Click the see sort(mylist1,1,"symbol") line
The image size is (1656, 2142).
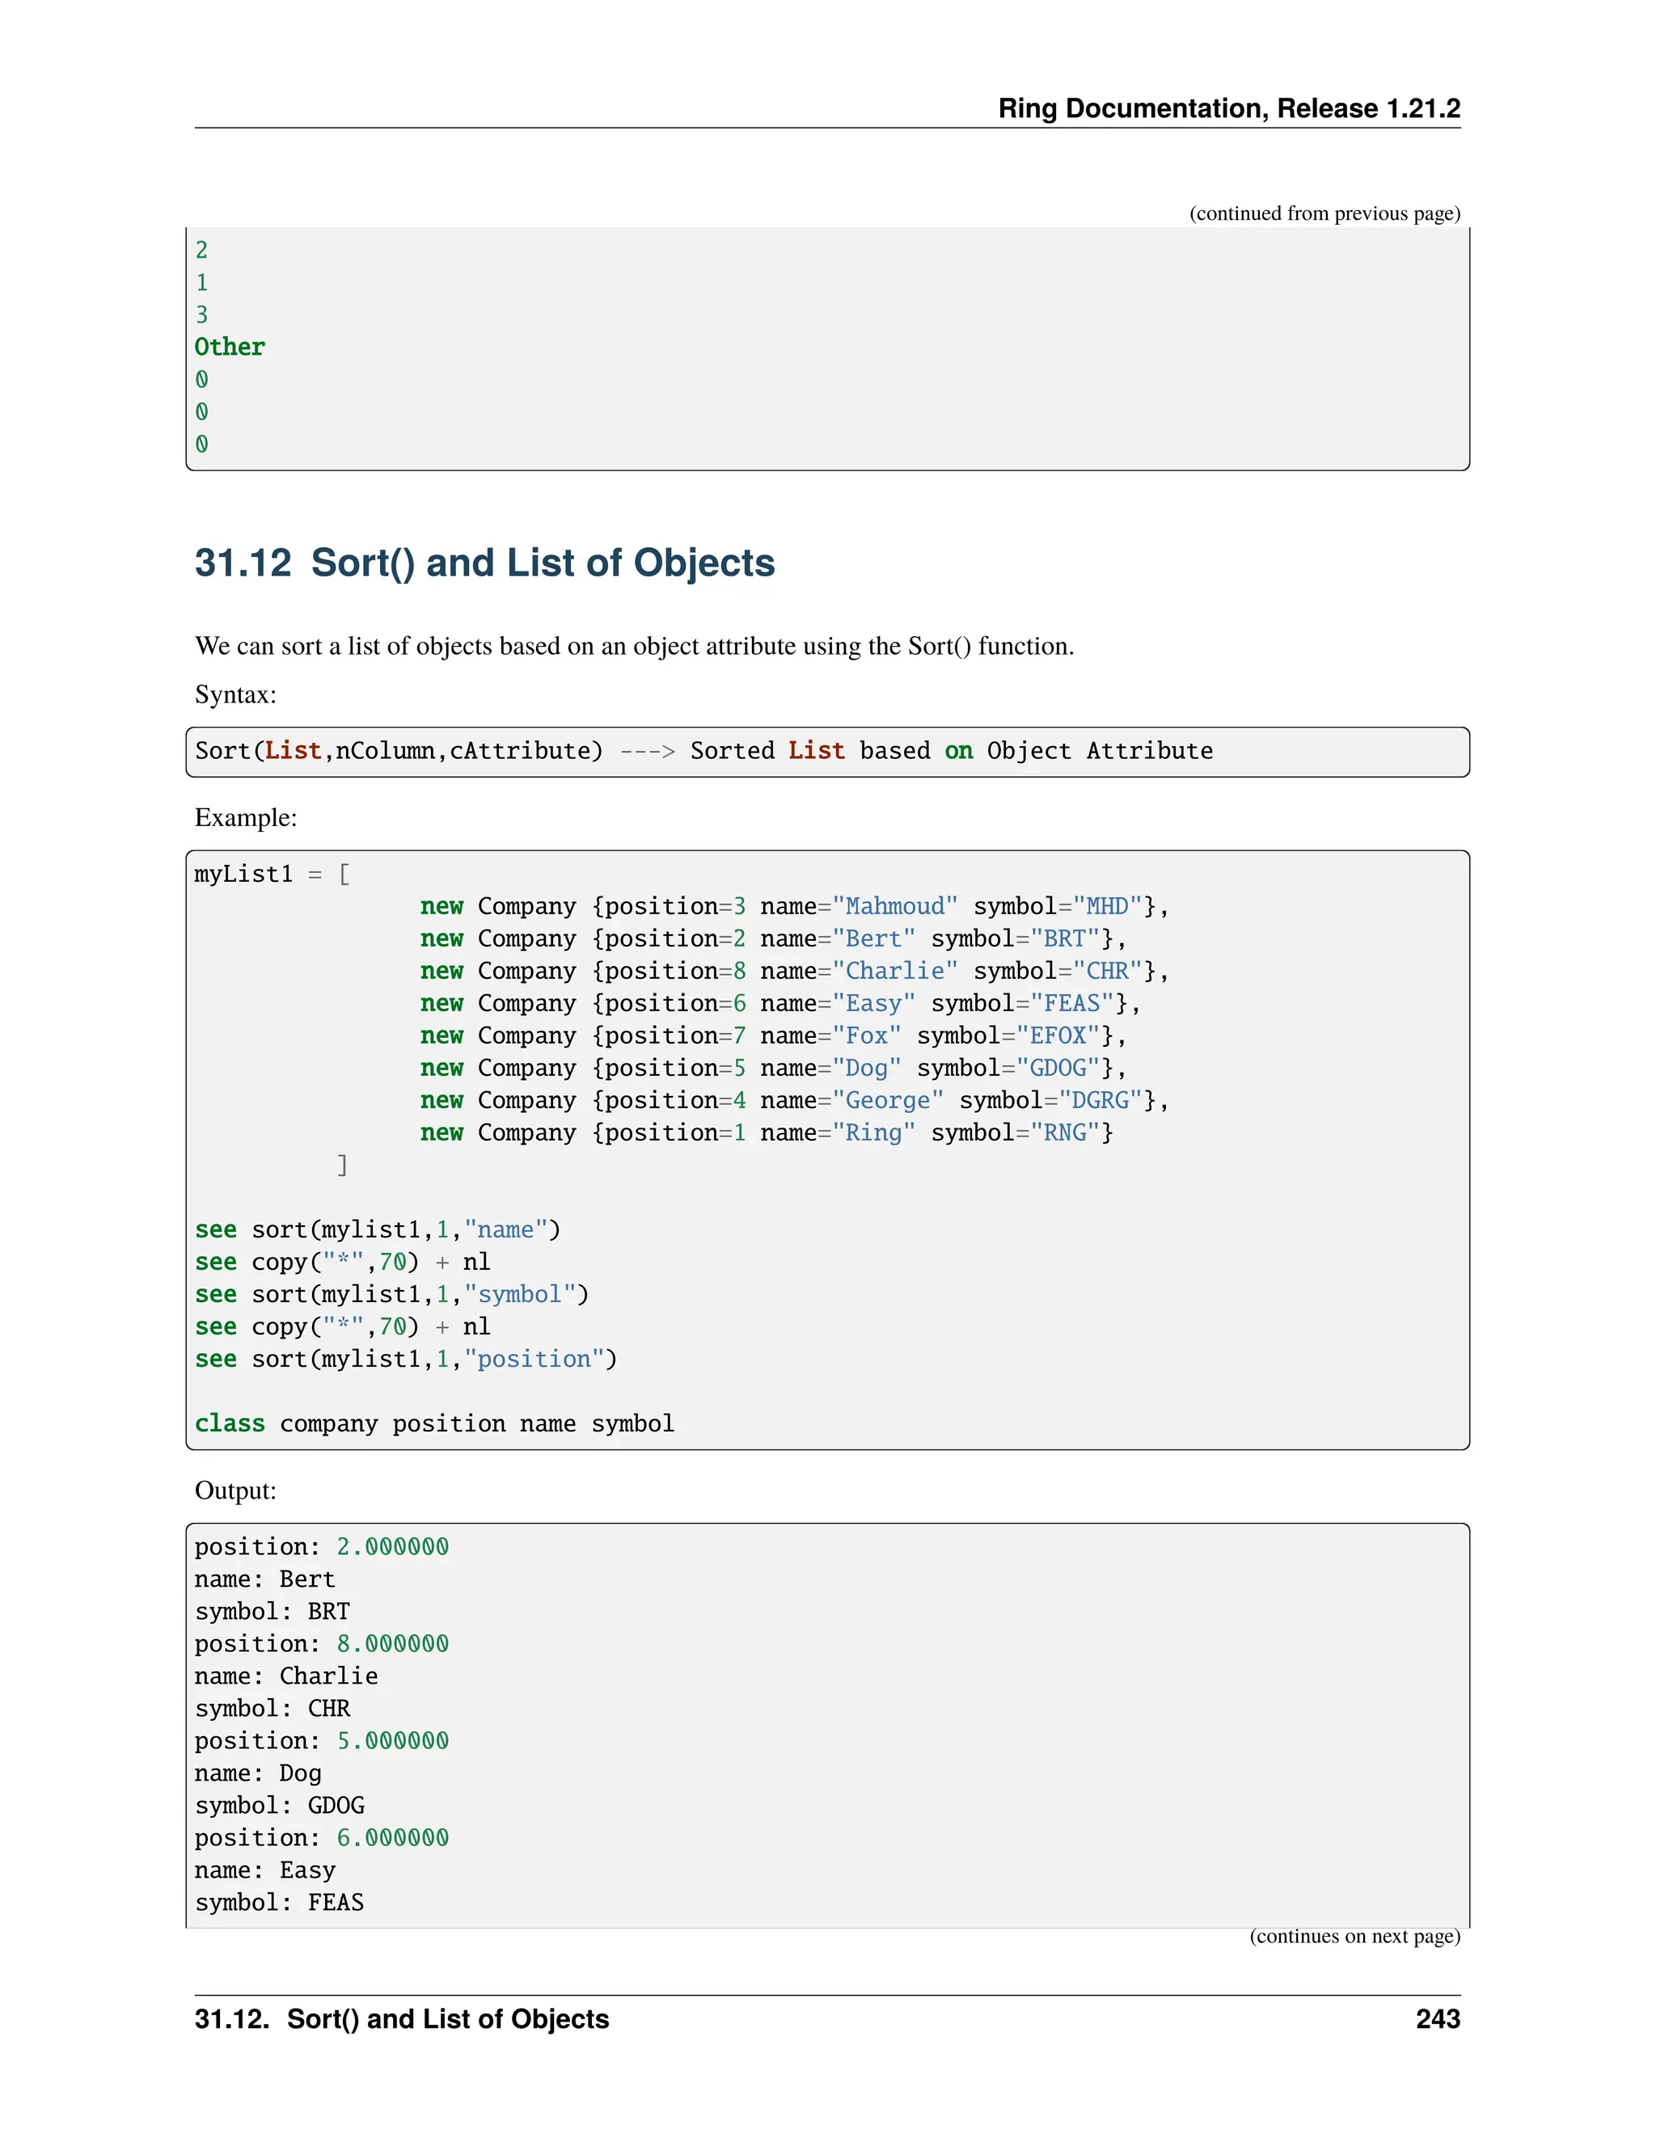pyautogui.click(x=391, y=1295)
